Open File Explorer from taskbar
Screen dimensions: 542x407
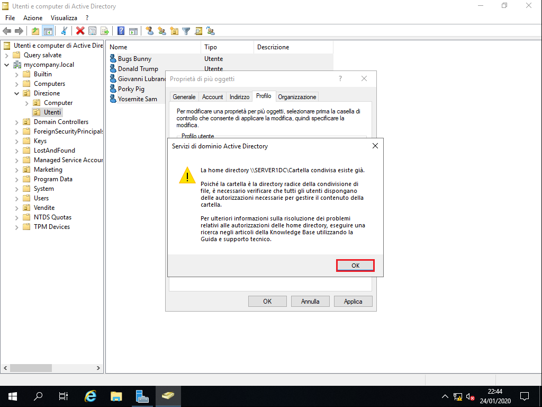(x=116, y=396)
